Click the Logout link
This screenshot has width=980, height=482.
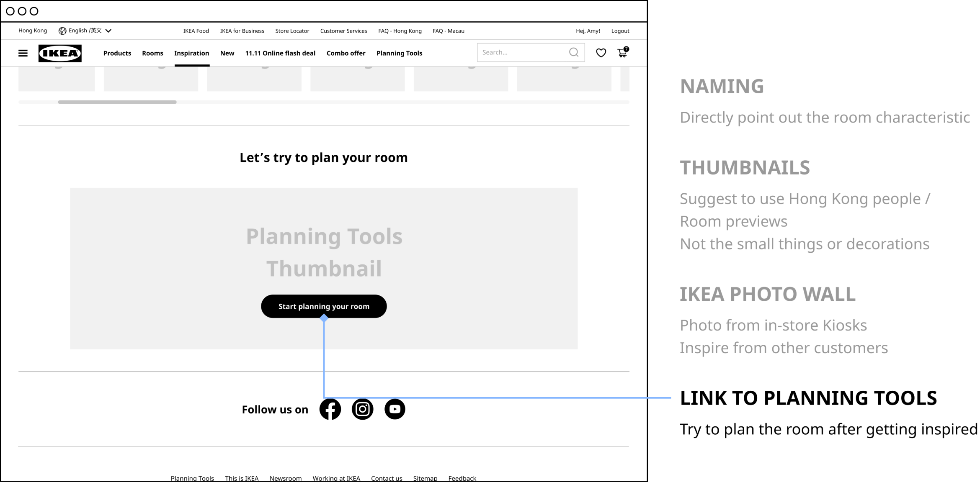tap(620, 31)
